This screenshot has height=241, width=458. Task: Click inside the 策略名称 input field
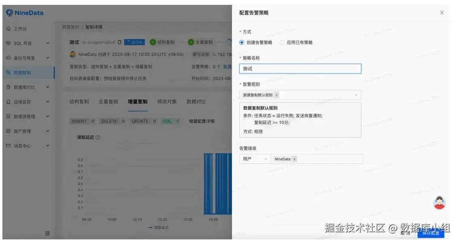pyautogui.click(x=300, y=68)
